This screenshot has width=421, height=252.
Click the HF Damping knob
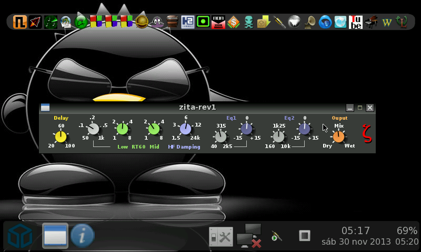[x=185, y=129]
